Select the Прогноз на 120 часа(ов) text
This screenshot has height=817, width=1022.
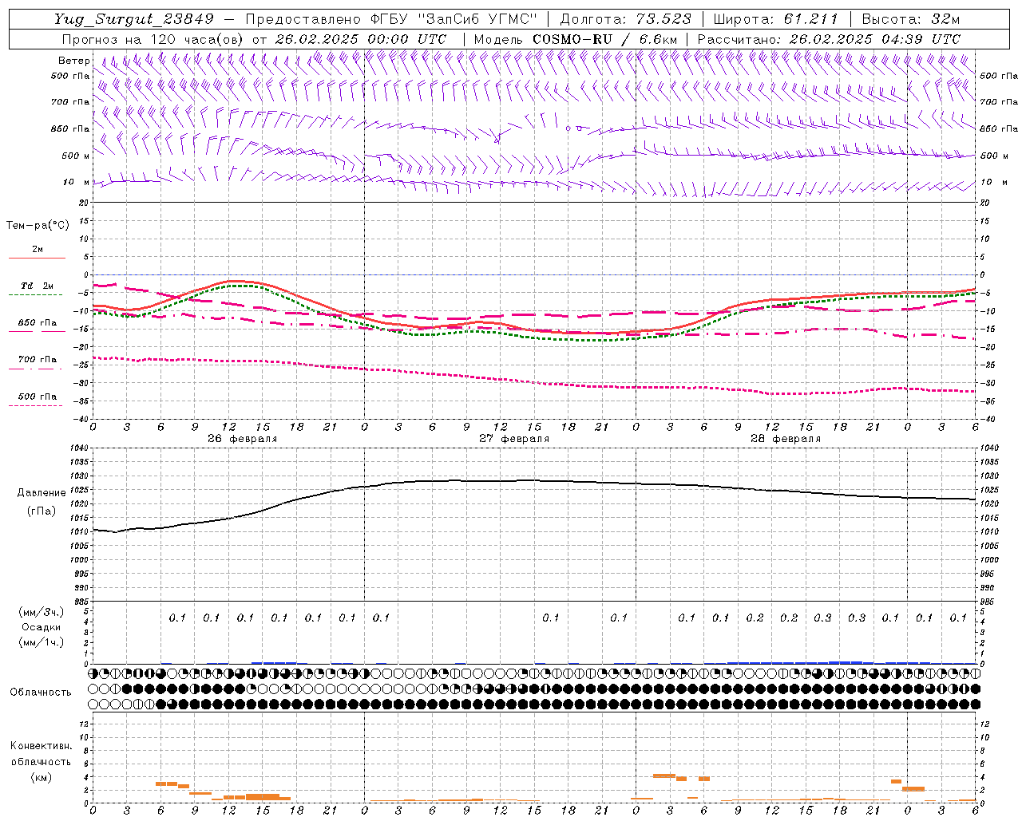[x=154, y=39]
